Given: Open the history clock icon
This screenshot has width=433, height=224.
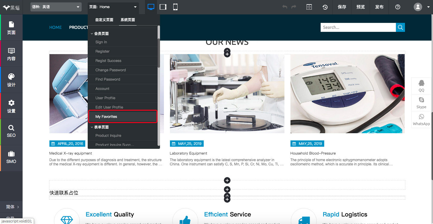Looking at the screenshot, I should 325,7.
